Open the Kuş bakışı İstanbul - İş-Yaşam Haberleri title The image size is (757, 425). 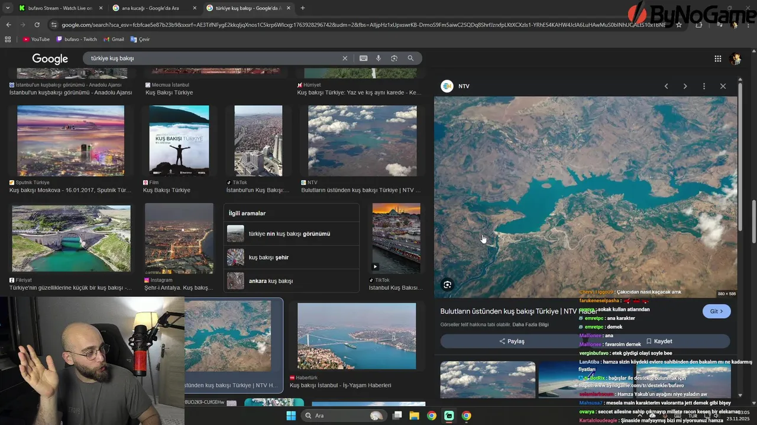coord(341,385)
